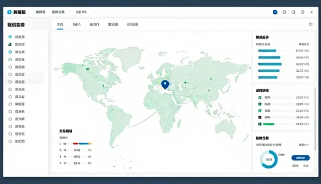Select the pale teal ring of fourth sidebar item
The height and width of the screenshot is (184, 321).
tap(10, 59)
